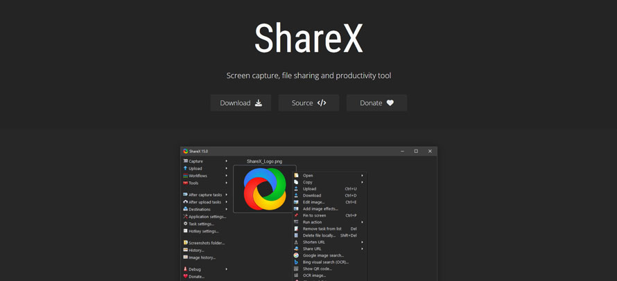The width and height of the screenshot is (617, 281).
Task: Click the red heart Donate icon in the sidebar
Action: (x=185, y=276)
